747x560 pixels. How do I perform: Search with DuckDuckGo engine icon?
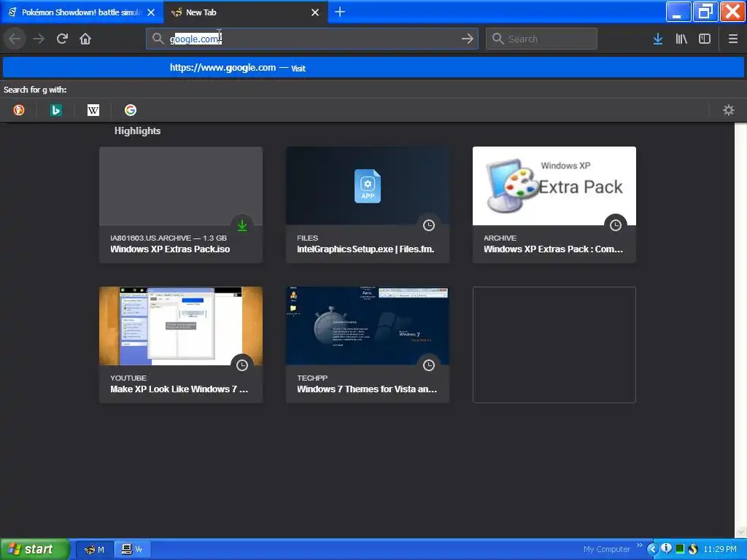point(18,110)
